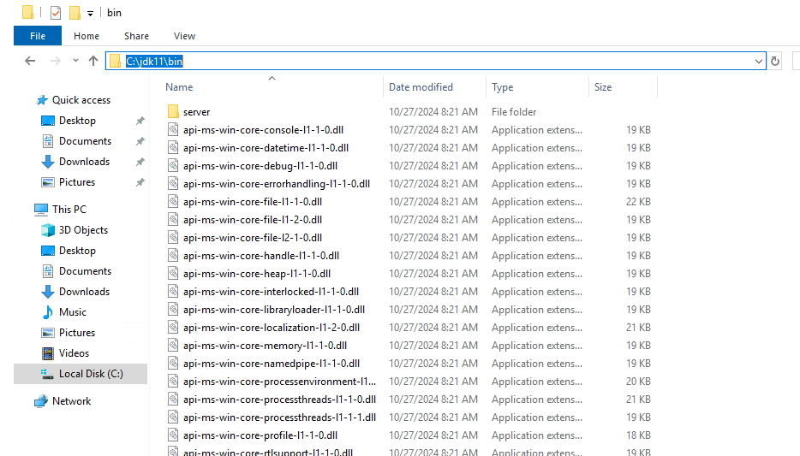Open pinned Pictures under Quick access
Viewport: 800px width, 456px height.
pyautogui.click(x=76, y=182)
